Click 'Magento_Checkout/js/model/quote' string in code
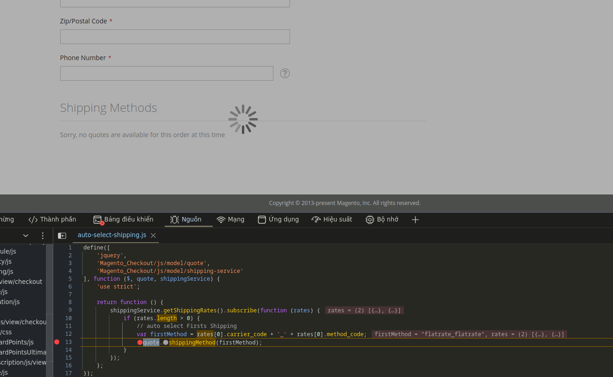 pyautogui.click(x=152, y=263)
